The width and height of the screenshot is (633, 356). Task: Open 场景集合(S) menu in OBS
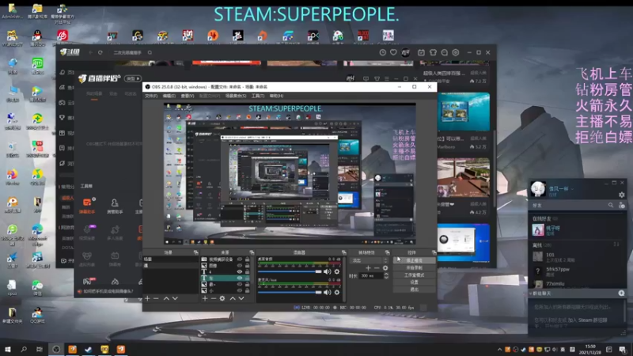[236, 96]
